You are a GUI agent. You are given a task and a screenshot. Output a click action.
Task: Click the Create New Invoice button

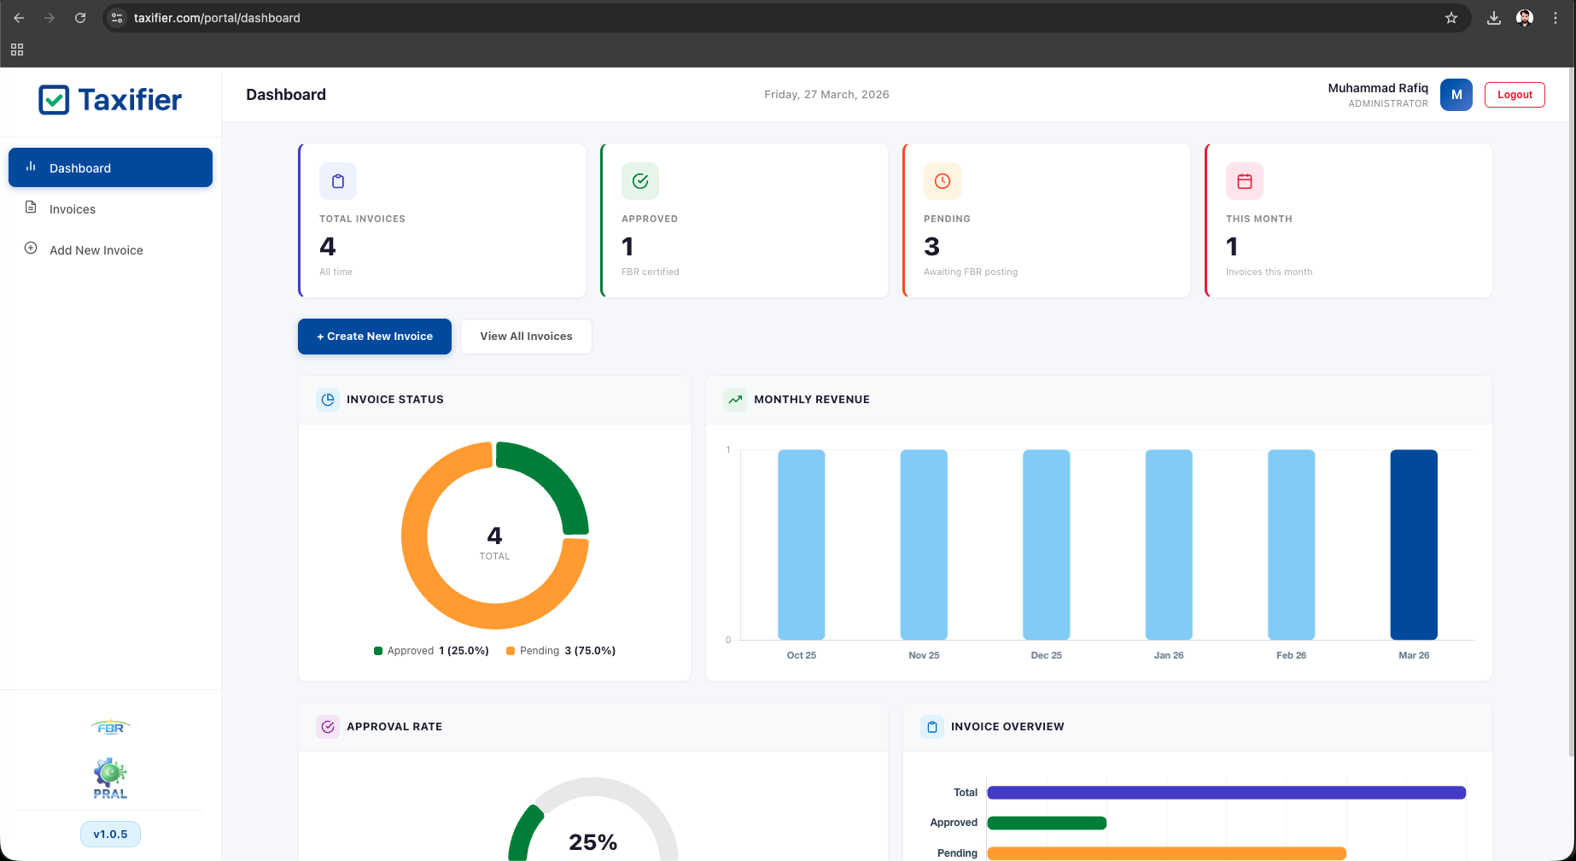pos(374,336)
